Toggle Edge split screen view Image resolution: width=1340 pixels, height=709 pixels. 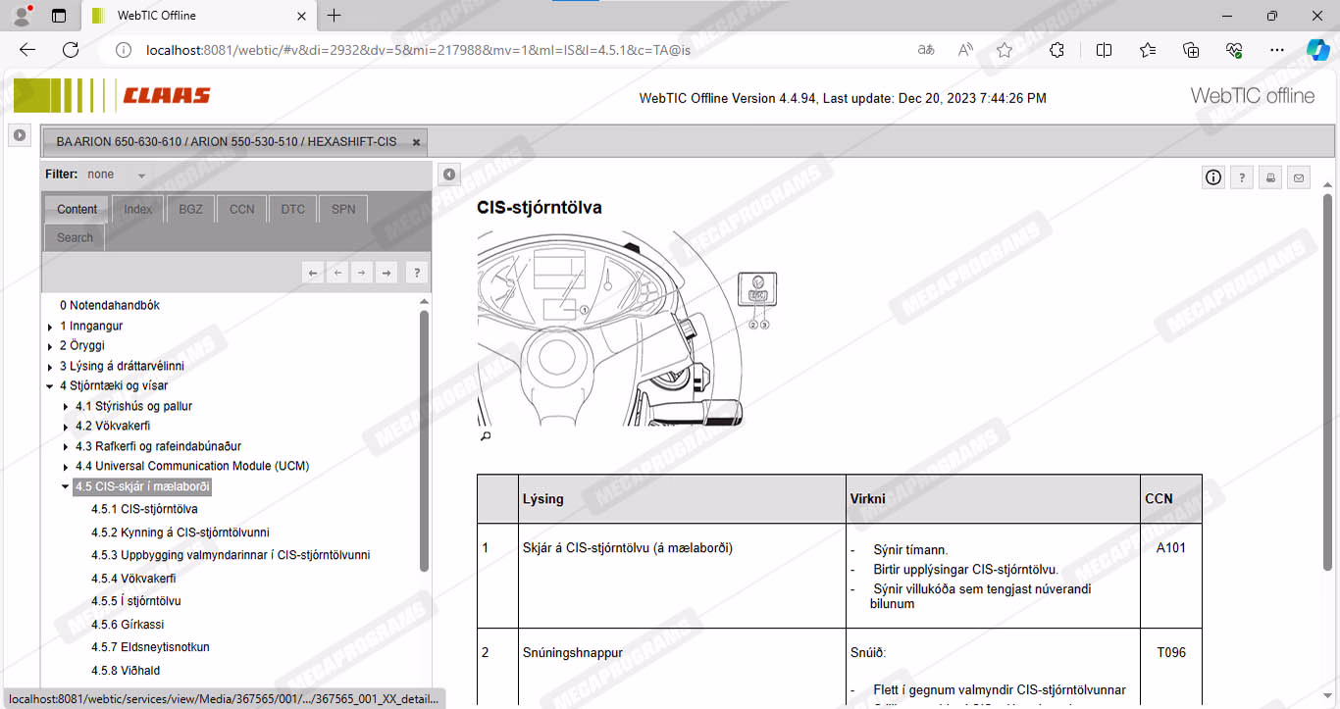(x=1104, y=50)
